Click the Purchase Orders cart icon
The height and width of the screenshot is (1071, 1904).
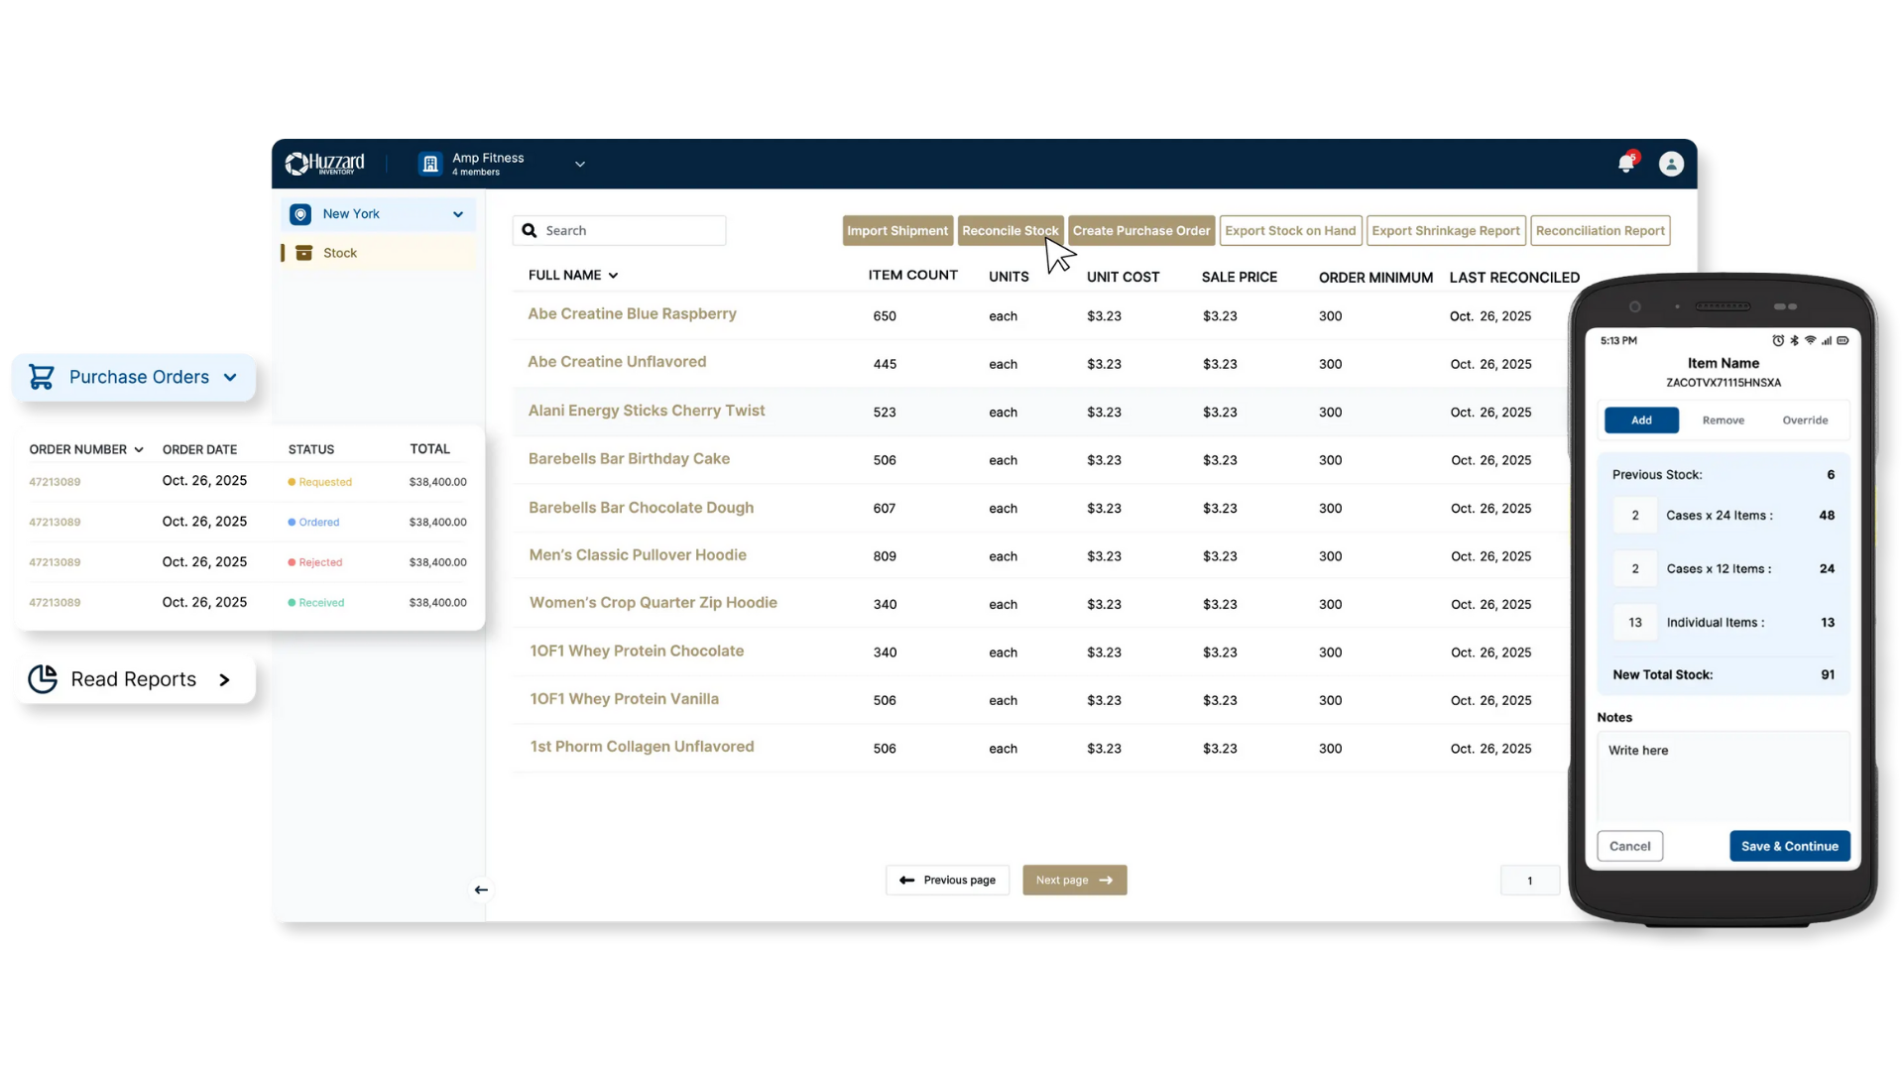tap(42, 377)
